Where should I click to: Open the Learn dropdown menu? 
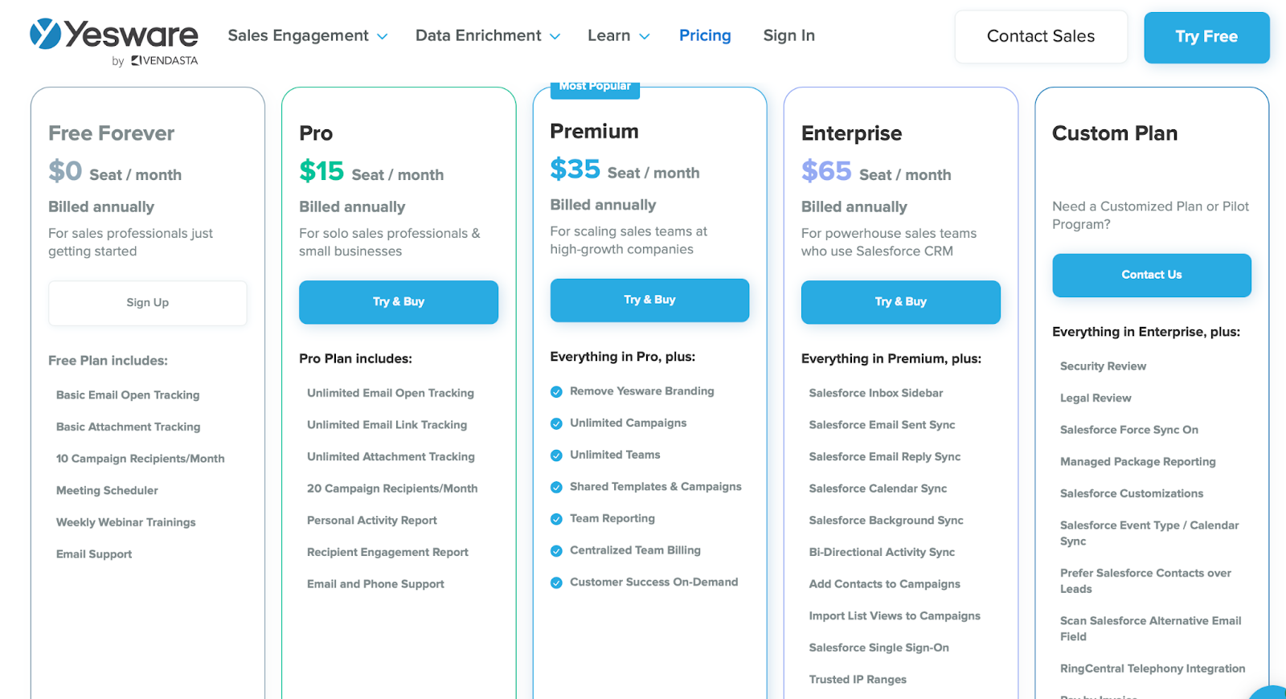coord(618,36)
